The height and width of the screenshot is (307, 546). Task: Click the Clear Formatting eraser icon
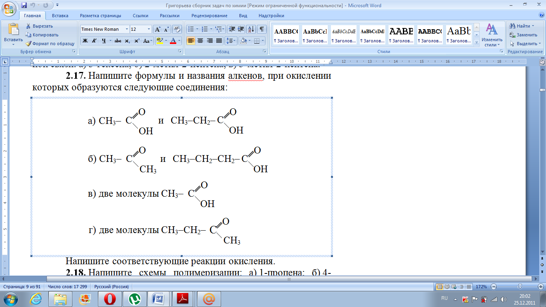[177, 29]
